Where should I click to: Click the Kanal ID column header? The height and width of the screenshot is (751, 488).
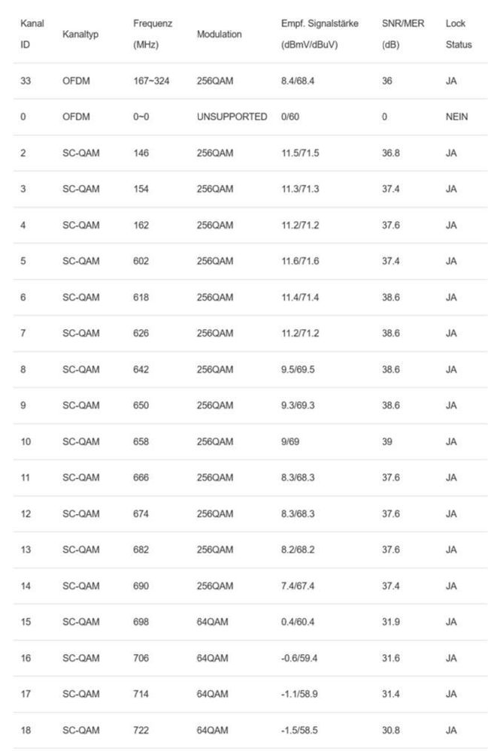pyautogui.click(x=32, y=34)
